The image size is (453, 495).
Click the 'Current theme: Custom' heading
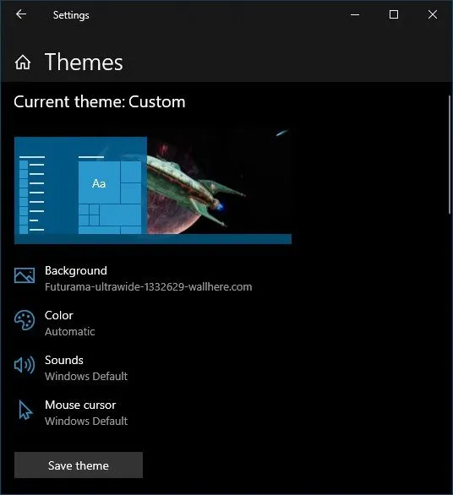click(x=100, y=102)
